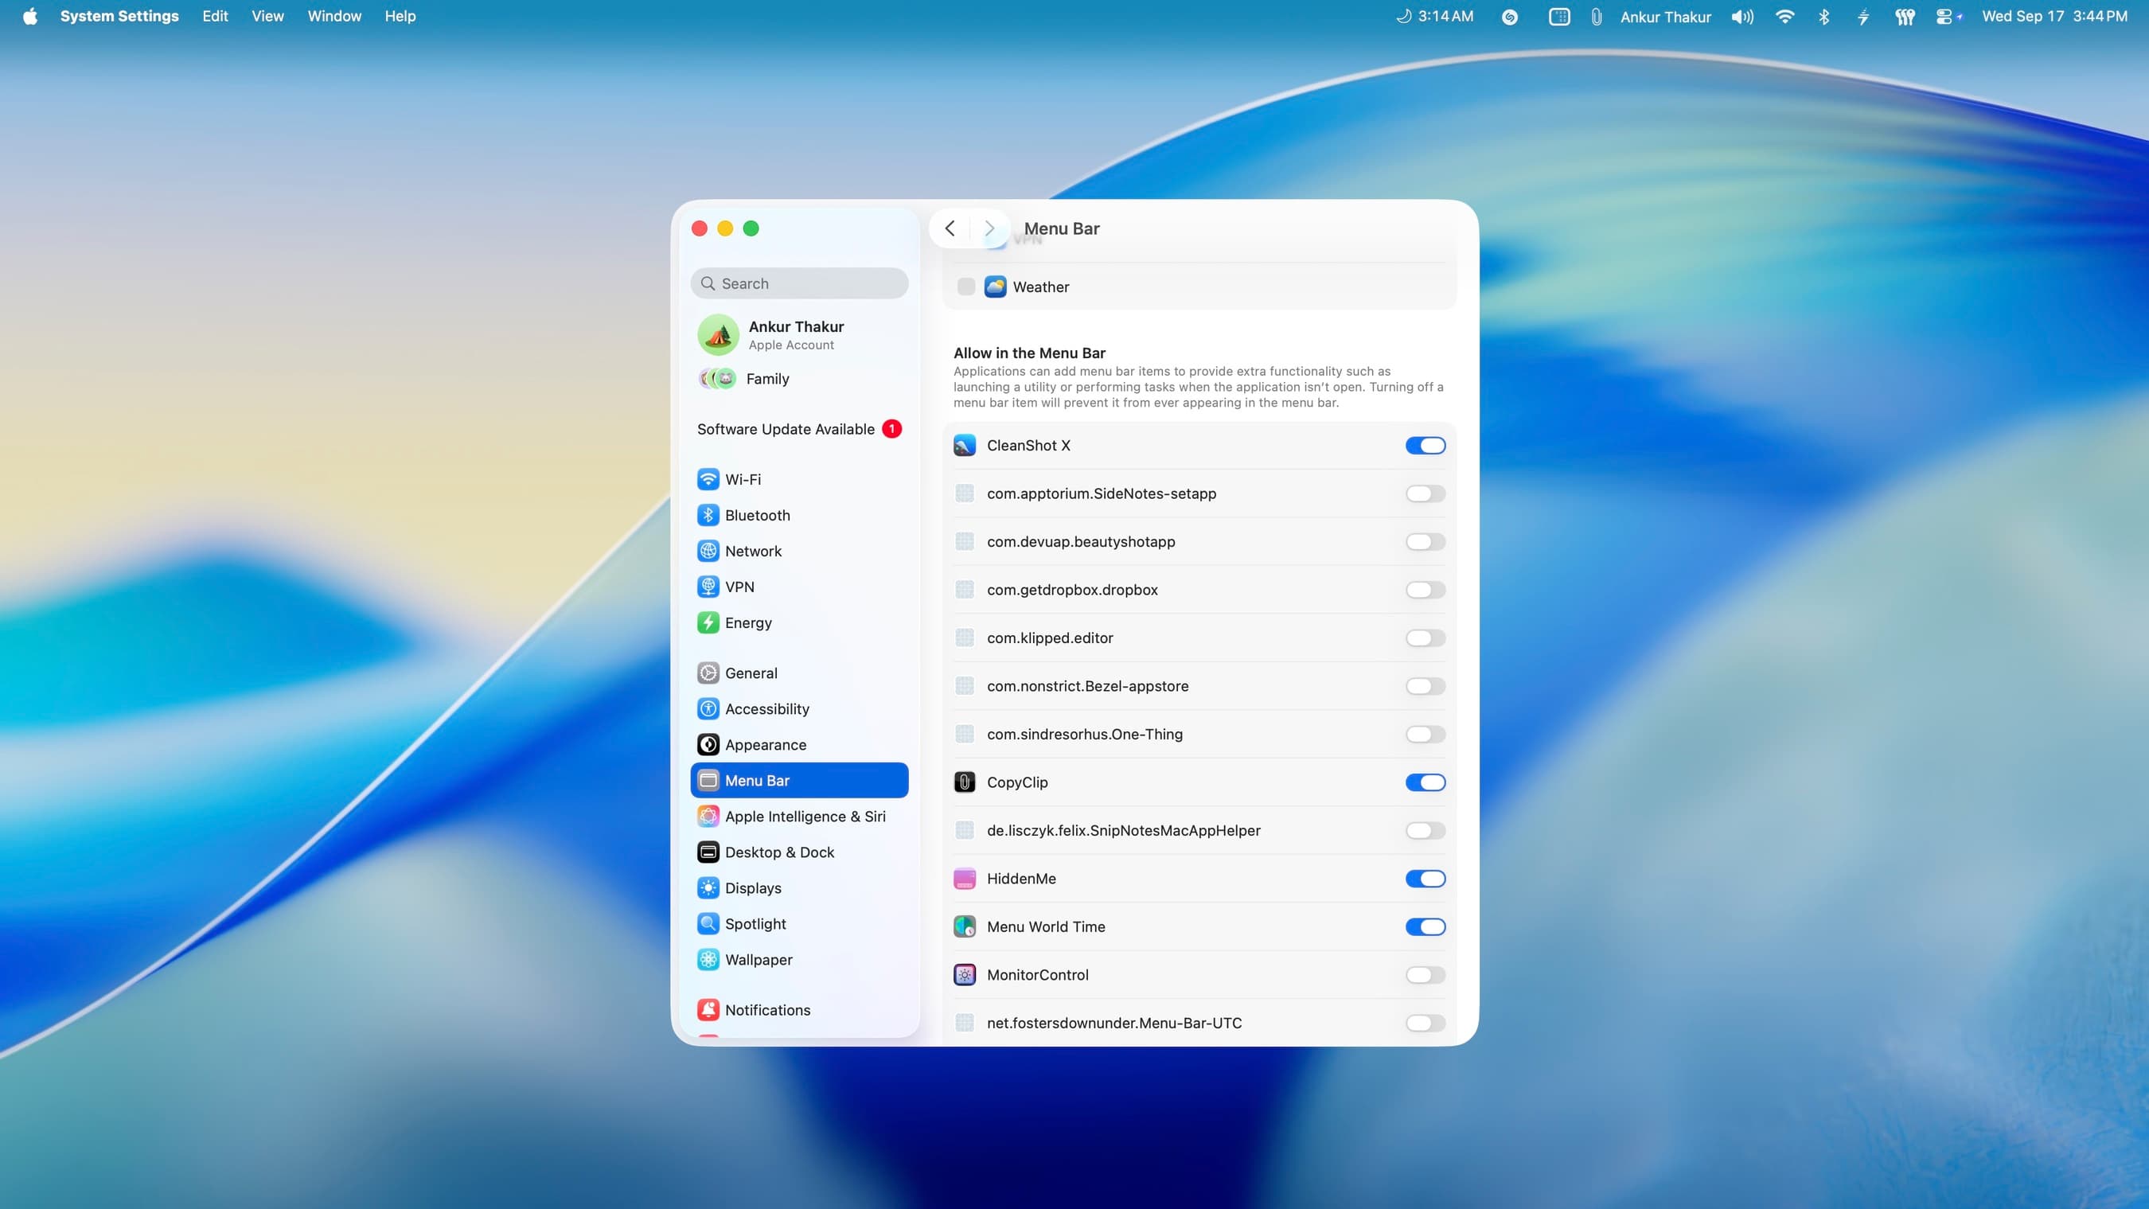
Task: Click the Weather app icon
Action: pos(994,287)
